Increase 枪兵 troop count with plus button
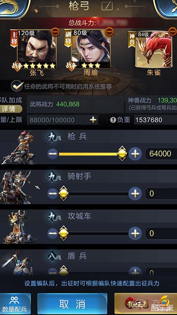The image size is (177, 315). 135,154
